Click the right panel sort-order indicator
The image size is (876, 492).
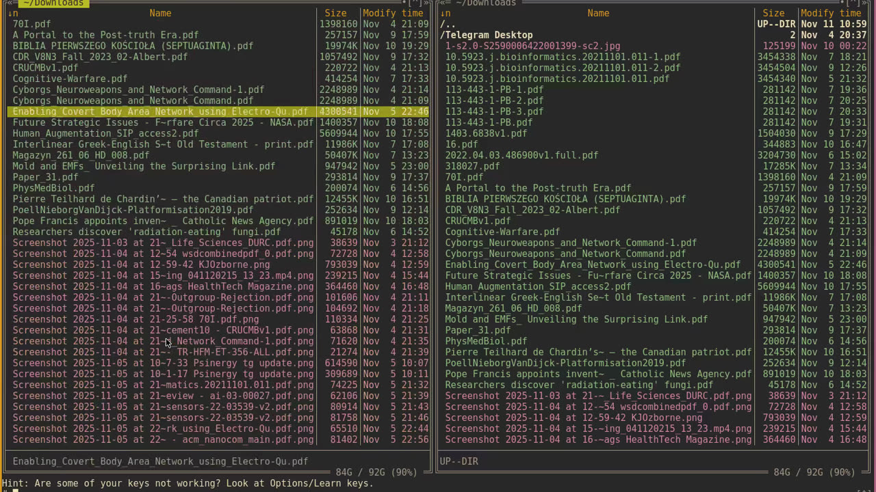[x=446, y=13]
